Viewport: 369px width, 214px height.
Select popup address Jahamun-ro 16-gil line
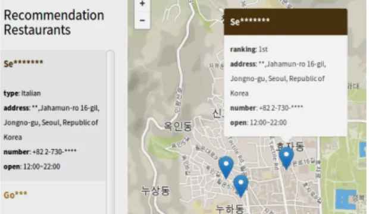(x=278, y=64)
